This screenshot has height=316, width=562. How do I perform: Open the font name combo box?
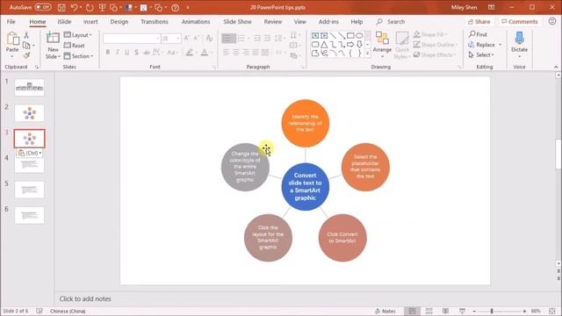pyautogui.click(x=132, y=38)
